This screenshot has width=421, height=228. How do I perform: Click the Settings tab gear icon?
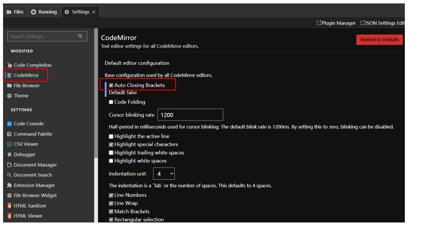[x=67, y=12]
